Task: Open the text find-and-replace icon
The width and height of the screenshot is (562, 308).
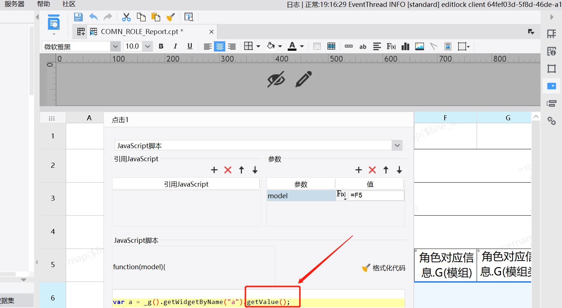Action: 189,17
